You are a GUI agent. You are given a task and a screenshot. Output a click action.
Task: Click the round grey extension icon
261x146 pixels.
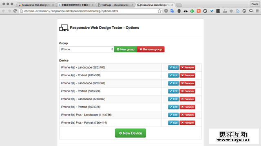pyautogui.click(x=205, y=11)
